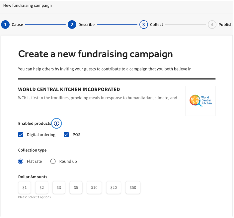The image size is (234, 218).
Task: Go to the Describe step label
Action: tap(86, 25)
